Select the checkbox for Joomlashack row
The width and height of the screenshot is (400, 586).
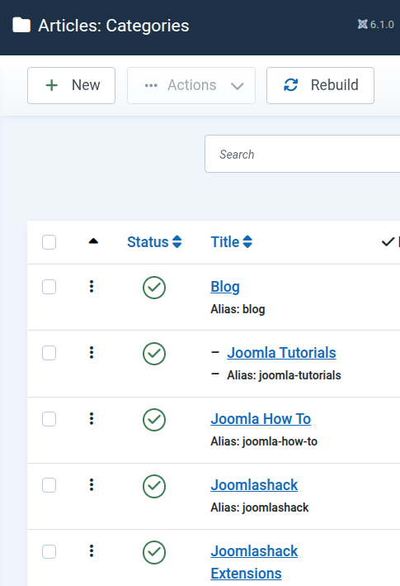(49, 485)
